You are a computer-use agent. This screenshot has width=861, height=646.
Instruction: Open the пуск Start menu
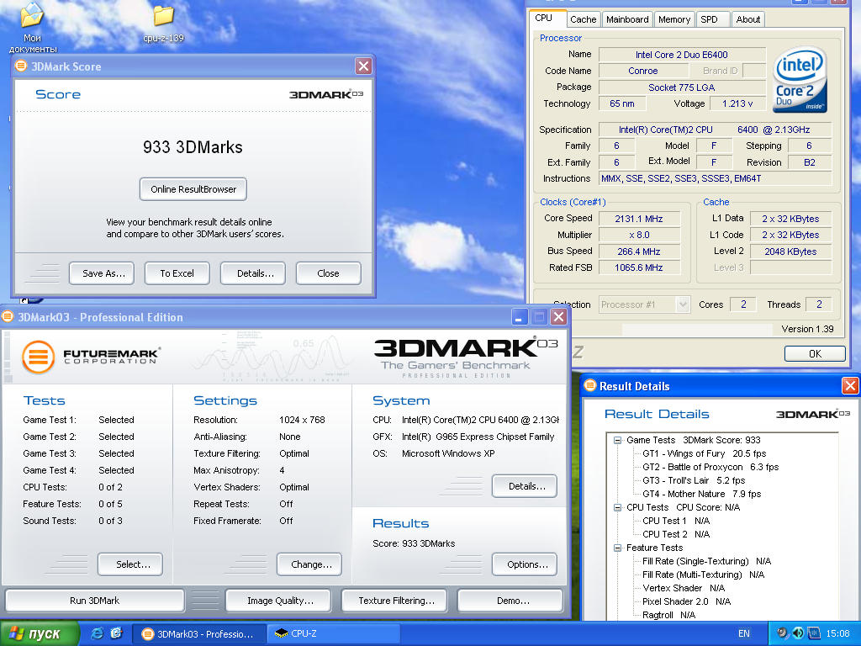(x=39, y=633)
